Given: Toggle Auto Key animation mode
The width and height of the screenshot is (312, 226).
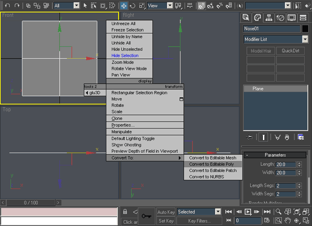Looking at the screenshot, I should point(166,212).
